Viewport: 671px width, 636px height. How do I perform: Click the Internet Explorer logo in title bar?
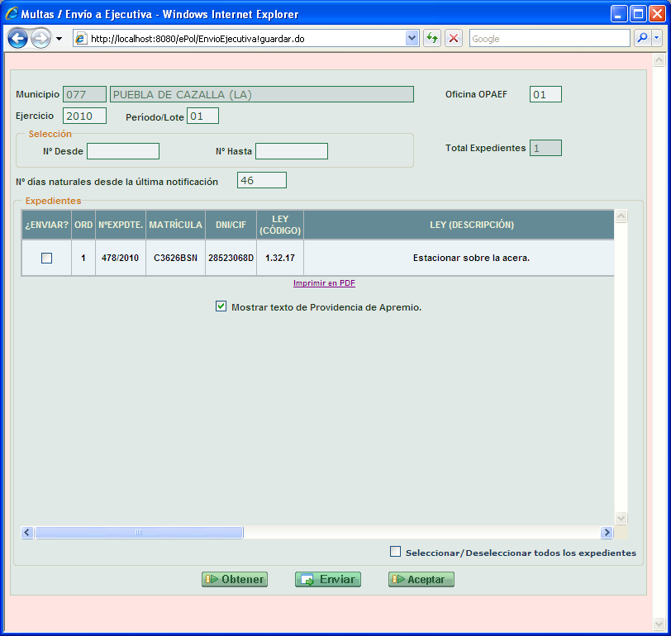pos(12,14)
